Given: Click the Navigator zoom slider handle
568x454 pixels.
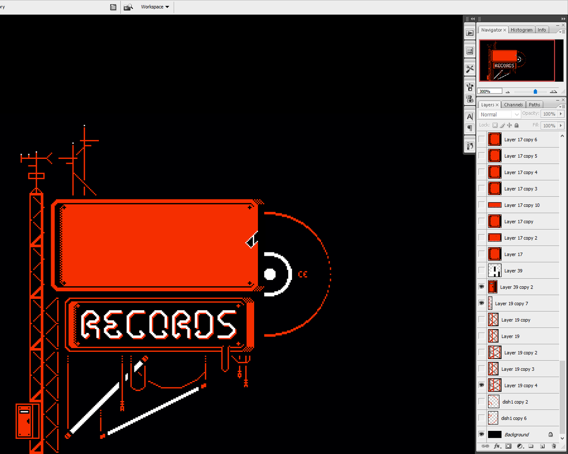Looking at the screenshot, I should pyautogui.click(x=535, y=92).
